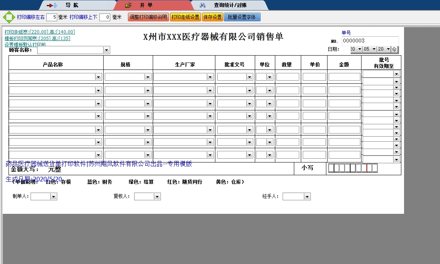The height and width of the screenshot is (264, 440).
Task: Click the 模板打印范围宽 link
Action: click(38, 38)
